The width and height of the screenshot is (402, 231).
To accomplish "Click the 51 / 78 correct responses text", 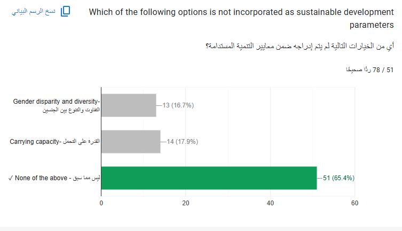I will click(369, 70).
